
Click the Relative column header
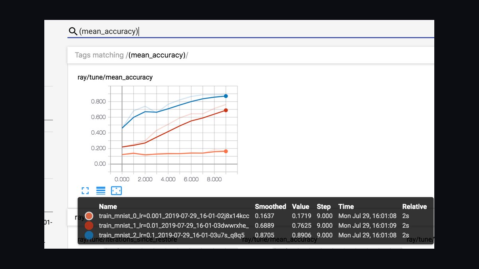click(415, 206)
